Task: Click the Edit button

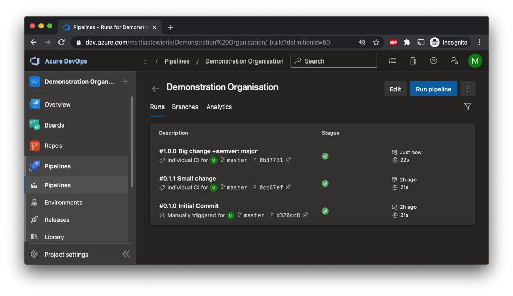Action: 395,89
